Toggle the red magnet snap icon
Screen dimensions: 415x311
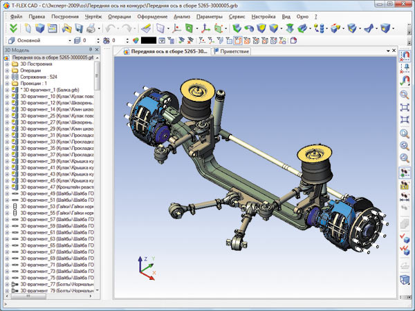[405, 56]
